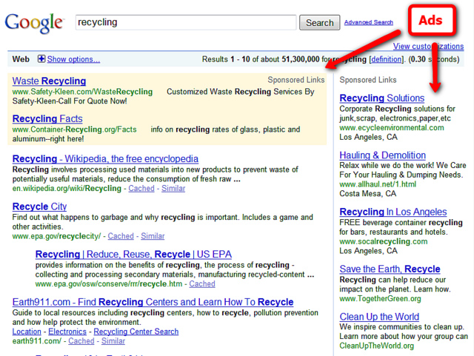This screenshot has width=474, height=356.
Task: Click the Google logo
Action: coord(34,23)
